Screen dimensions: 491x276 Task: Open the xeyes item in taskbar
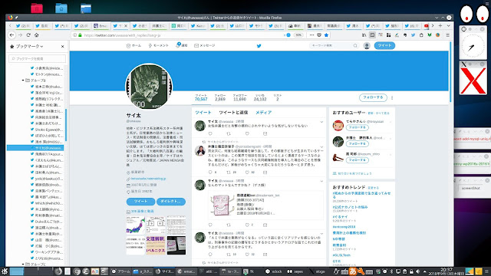click(x=295, y=271)
